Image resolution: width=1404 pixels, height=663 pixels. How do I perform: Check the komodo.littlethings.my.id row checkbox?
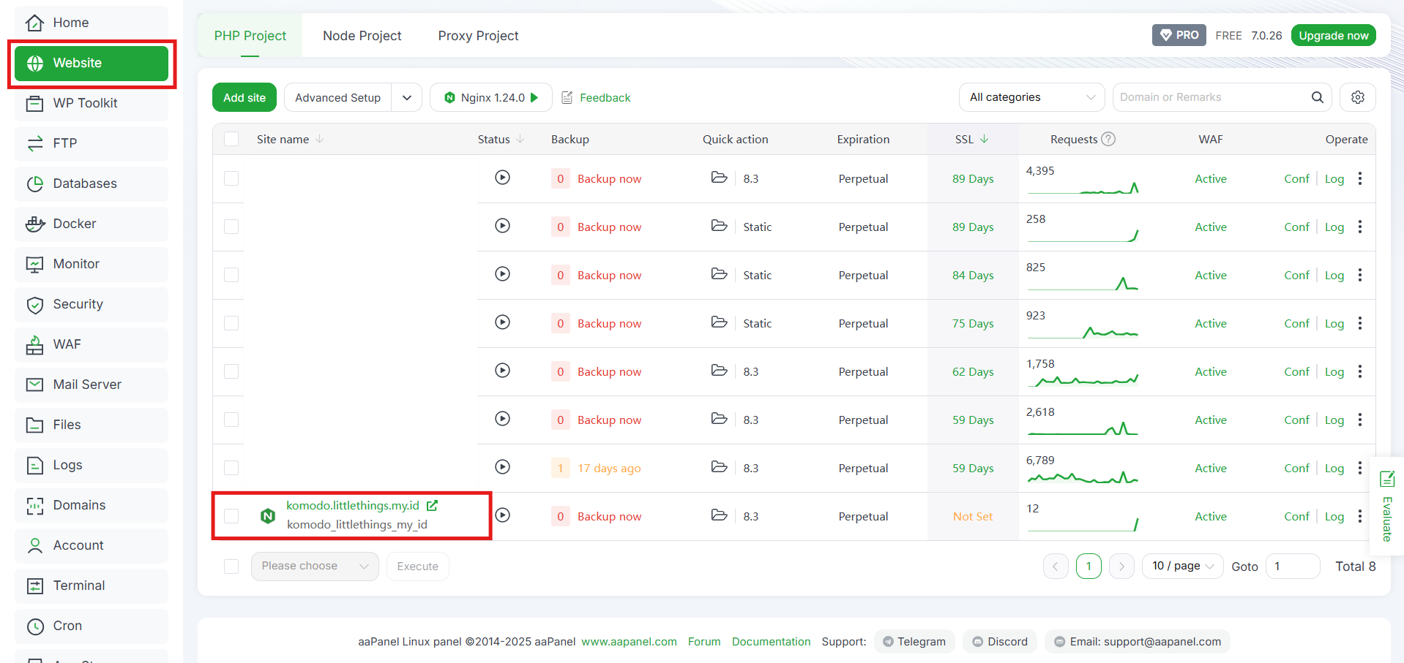point(231,516)
